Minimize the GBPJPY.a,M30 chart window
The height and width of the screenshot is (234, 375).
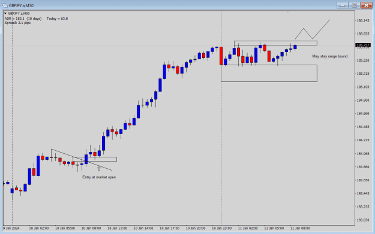[x=343, y=5]
